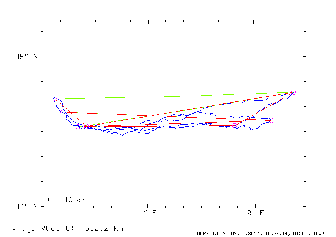
Task: Click the magenta circle at the northeastern track tip
Action: click(293, 92)
